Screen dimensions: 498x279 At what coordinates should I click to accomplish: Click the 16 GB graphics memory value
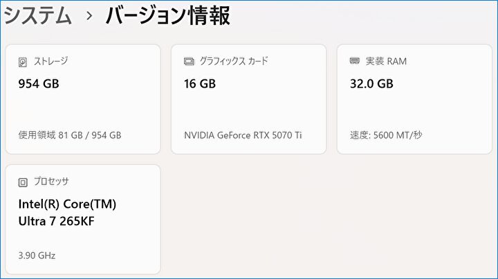(x=200, y=84)
